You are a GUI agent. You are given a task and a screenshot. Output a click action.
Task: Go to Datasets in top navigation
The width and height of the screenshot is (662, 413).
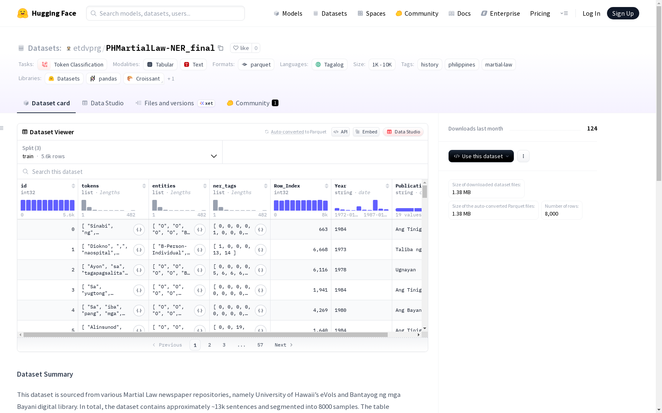click(330, 13)
